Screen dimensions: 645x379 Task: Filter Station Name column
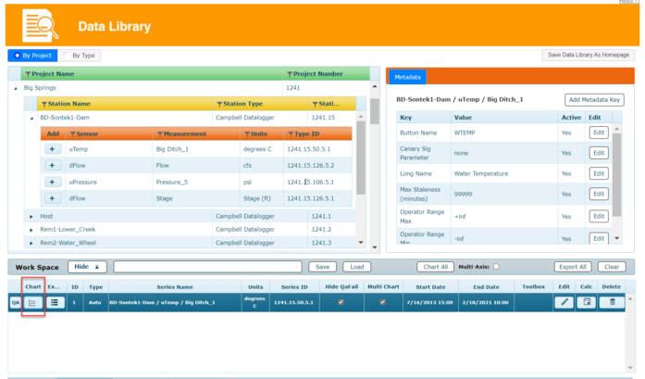pyautogui.click(x=44, y=104)
